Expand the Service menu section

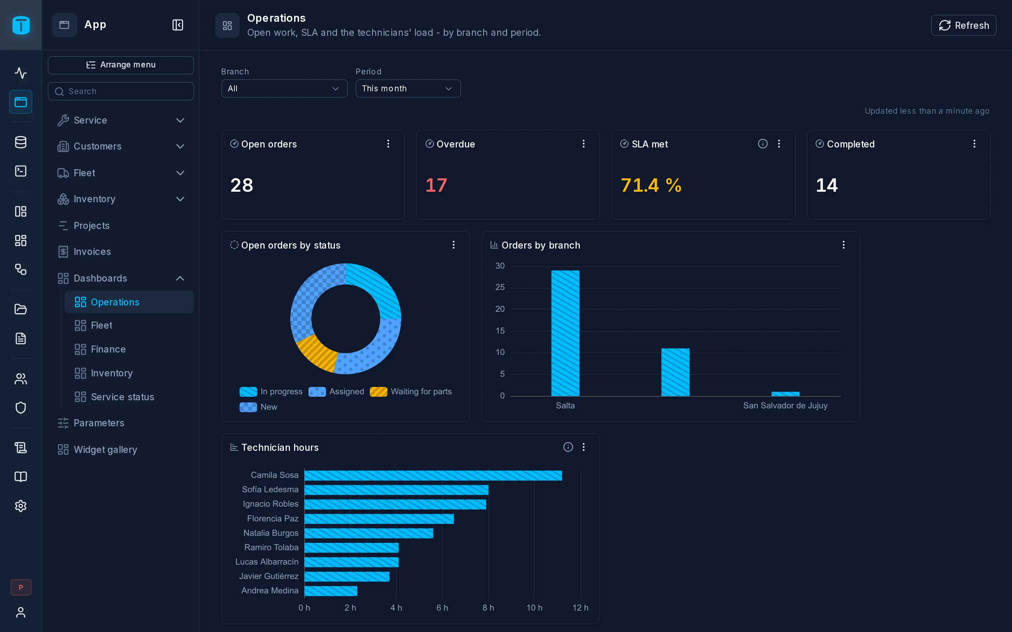[x=121, y=120]
